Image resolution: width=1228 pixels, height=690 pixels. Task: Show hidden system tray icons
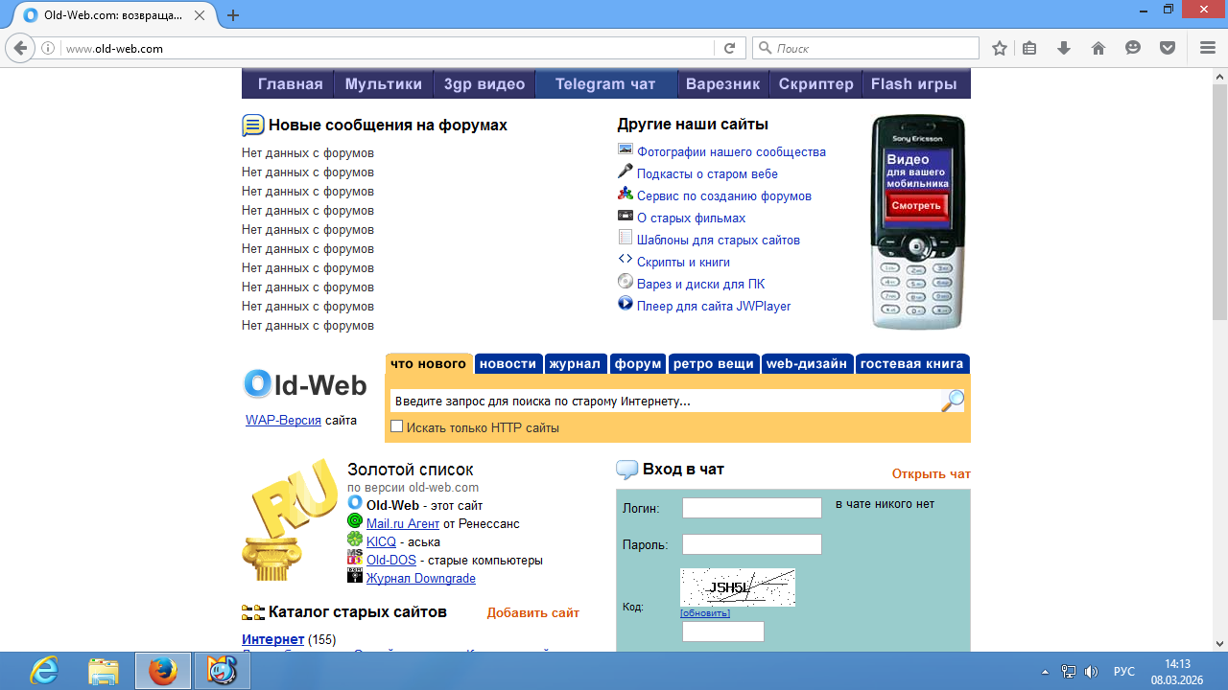tap(1045, 672)
